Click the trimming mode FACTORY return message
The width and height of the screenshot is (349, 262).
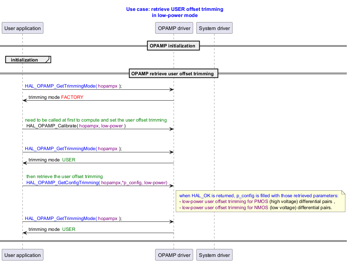click(x=56, y=97)
